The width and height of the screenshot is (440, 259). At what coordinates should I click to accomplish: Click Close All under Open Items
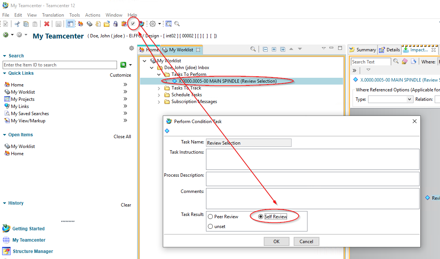tap(122, 137)
